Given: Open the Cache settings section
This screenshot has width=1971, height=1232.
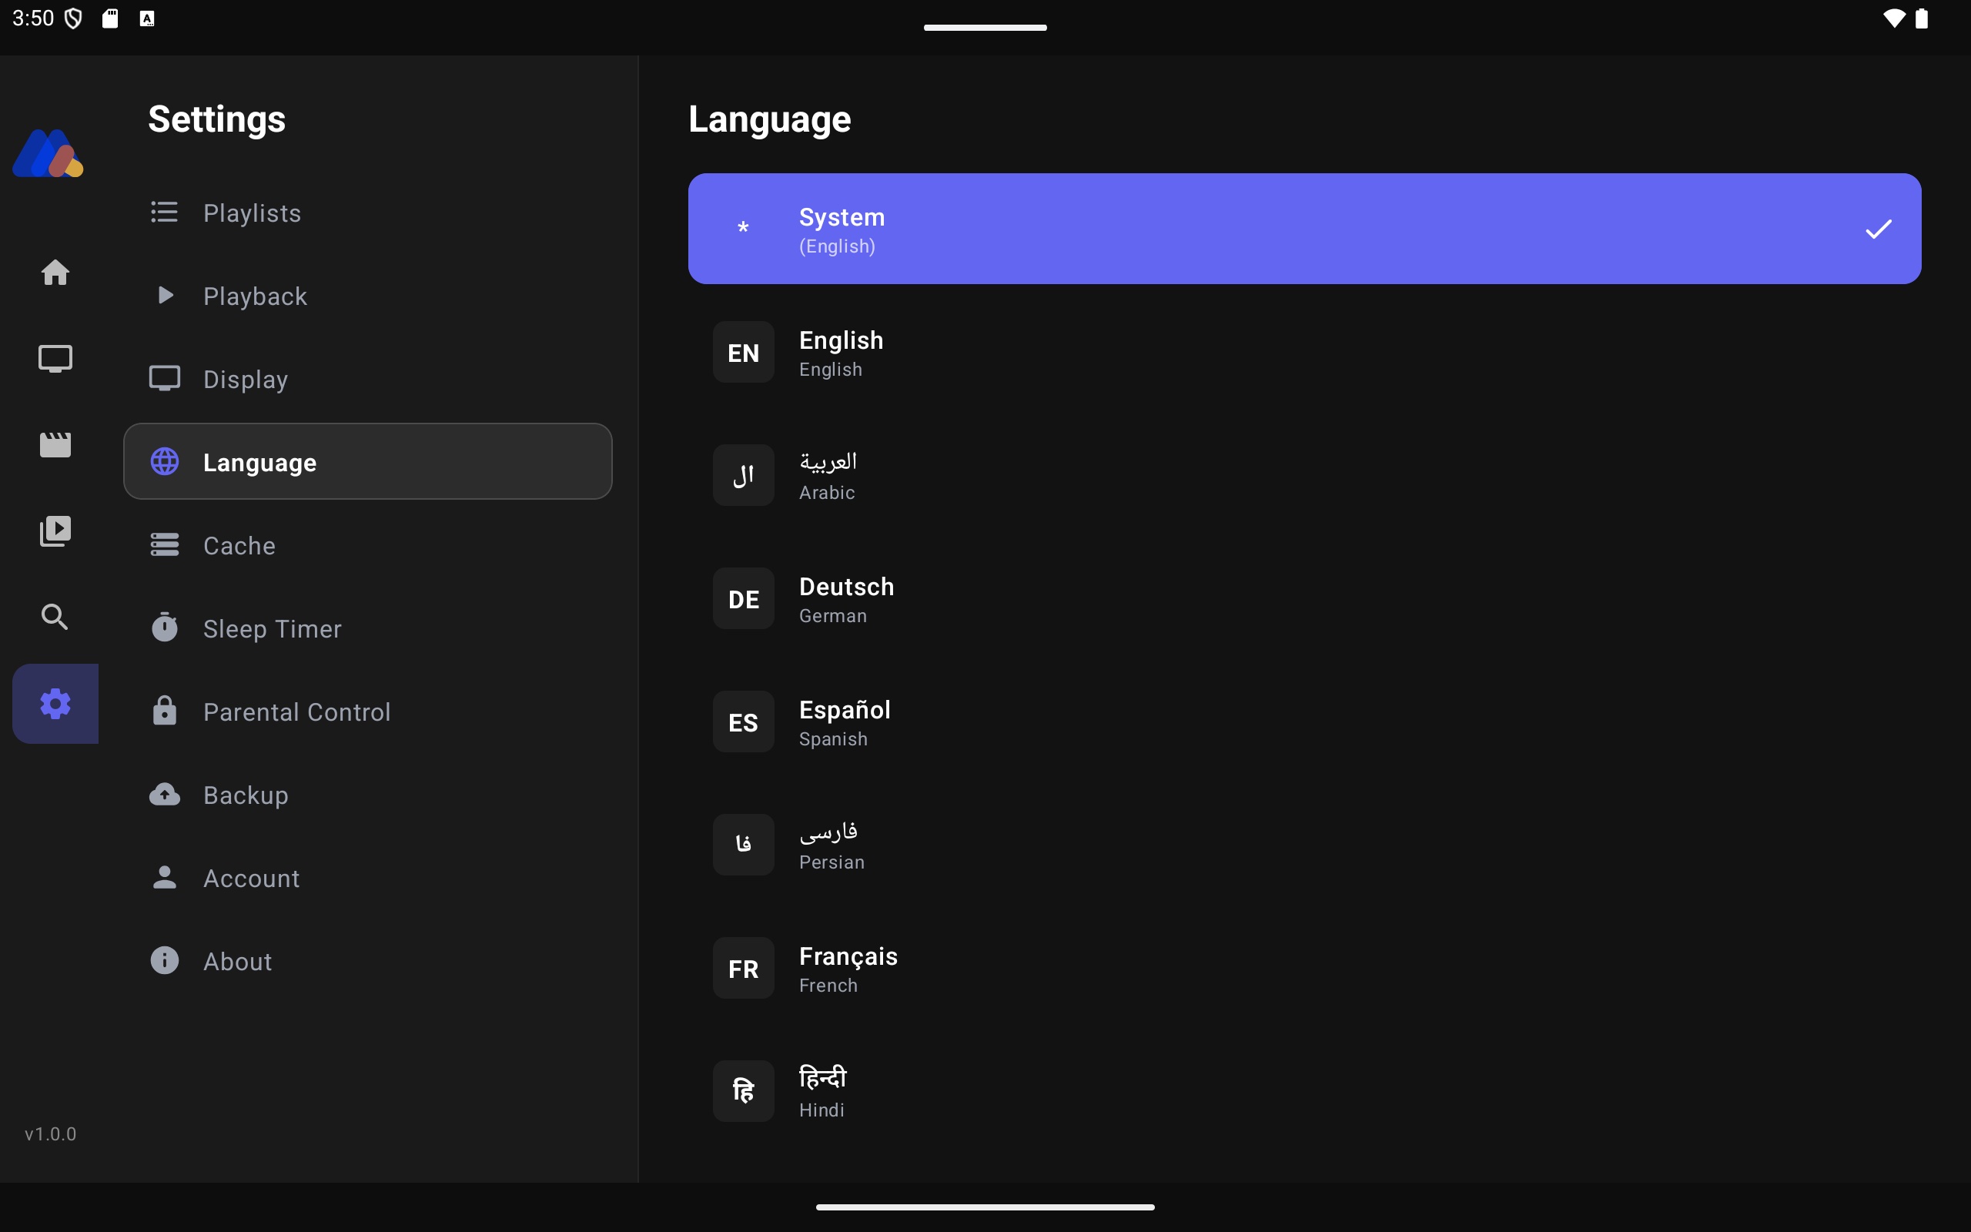Looking at the screenshot, I should pyautogui.click(x=367, y=545).
